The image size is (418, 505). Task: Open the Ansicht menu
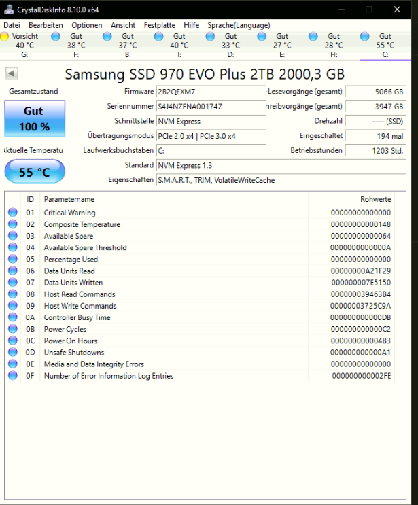(123, 25)
